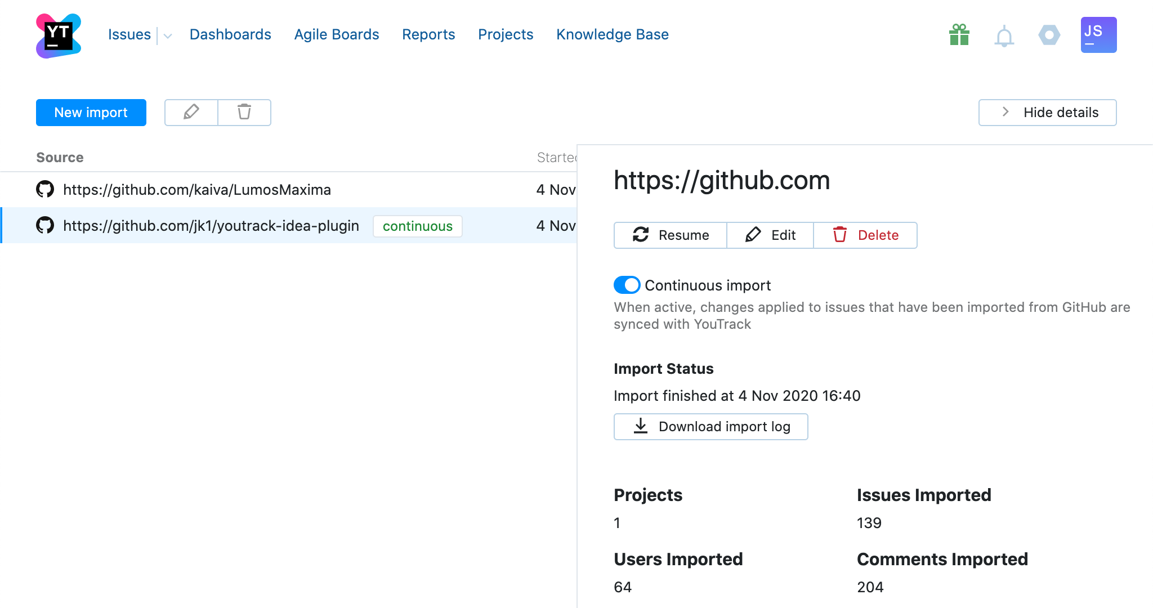Screen dimensions: 1153x608
Task: Toggle the Continuous import switch
Action: tap(627, 285)
